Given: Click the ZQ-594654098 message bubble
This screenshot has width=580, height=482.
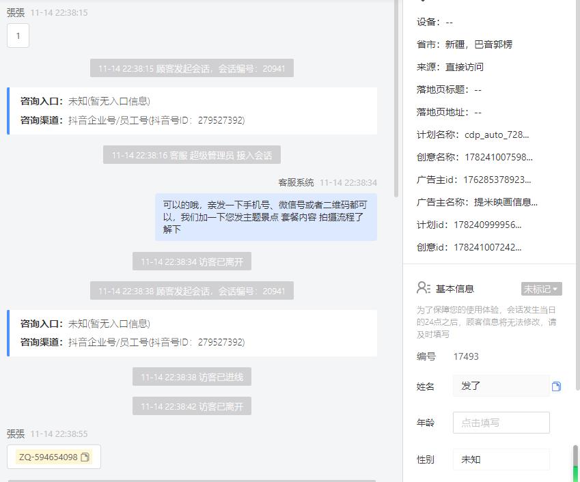Looking at the screenshot, I should [54, 457].
